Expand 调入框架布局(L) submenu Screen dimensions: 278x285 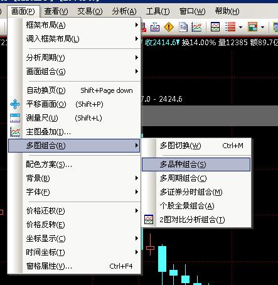(x=74, y=39)
